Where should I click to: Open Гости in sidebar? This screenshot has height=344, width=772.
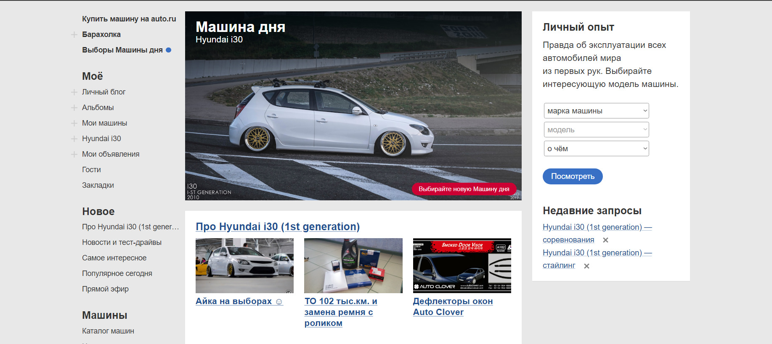tap(91, 170)
